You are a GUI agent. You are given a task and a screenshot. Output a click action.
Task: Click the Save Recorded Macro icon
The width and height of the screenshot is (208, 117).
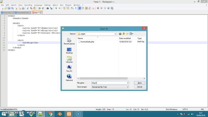(x=112, y=8)
